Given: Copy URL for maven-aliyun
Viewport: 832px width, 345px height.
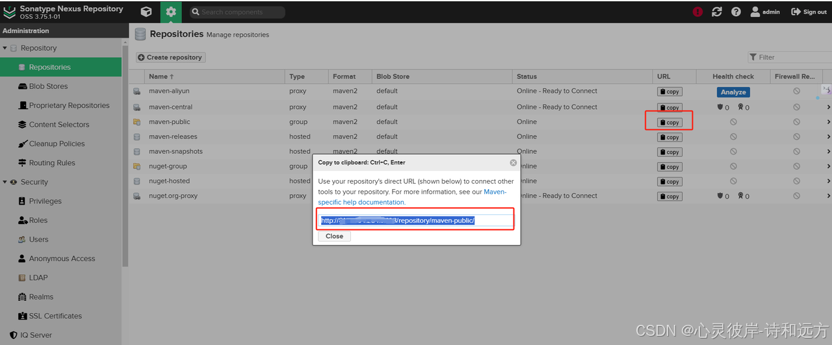Looking at the screenshot, I should point(669,92).
